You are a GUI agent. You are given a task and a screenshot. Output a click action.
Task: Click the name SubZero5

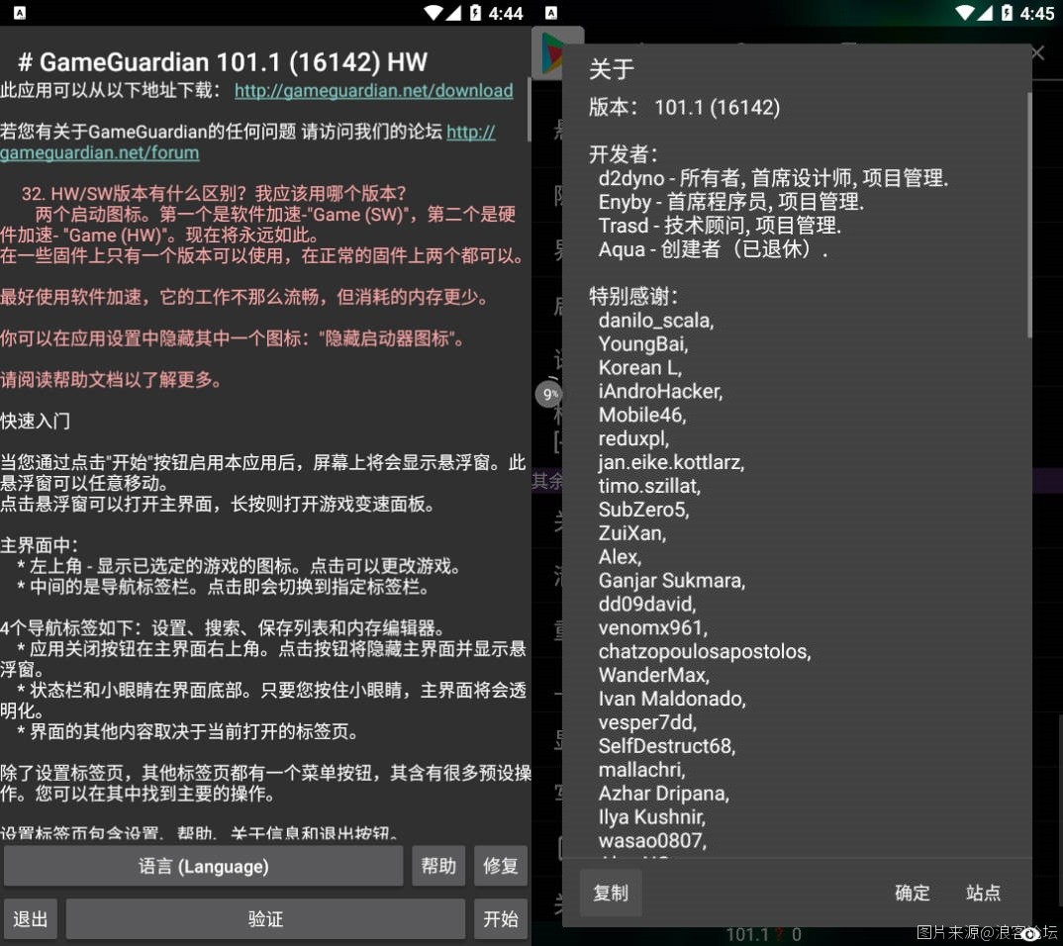[x=643, y=510]
